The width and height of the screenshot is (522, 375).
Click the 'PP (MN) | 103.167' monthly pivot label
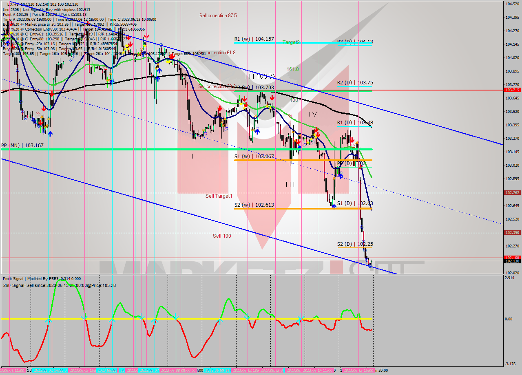coord(22,145)
